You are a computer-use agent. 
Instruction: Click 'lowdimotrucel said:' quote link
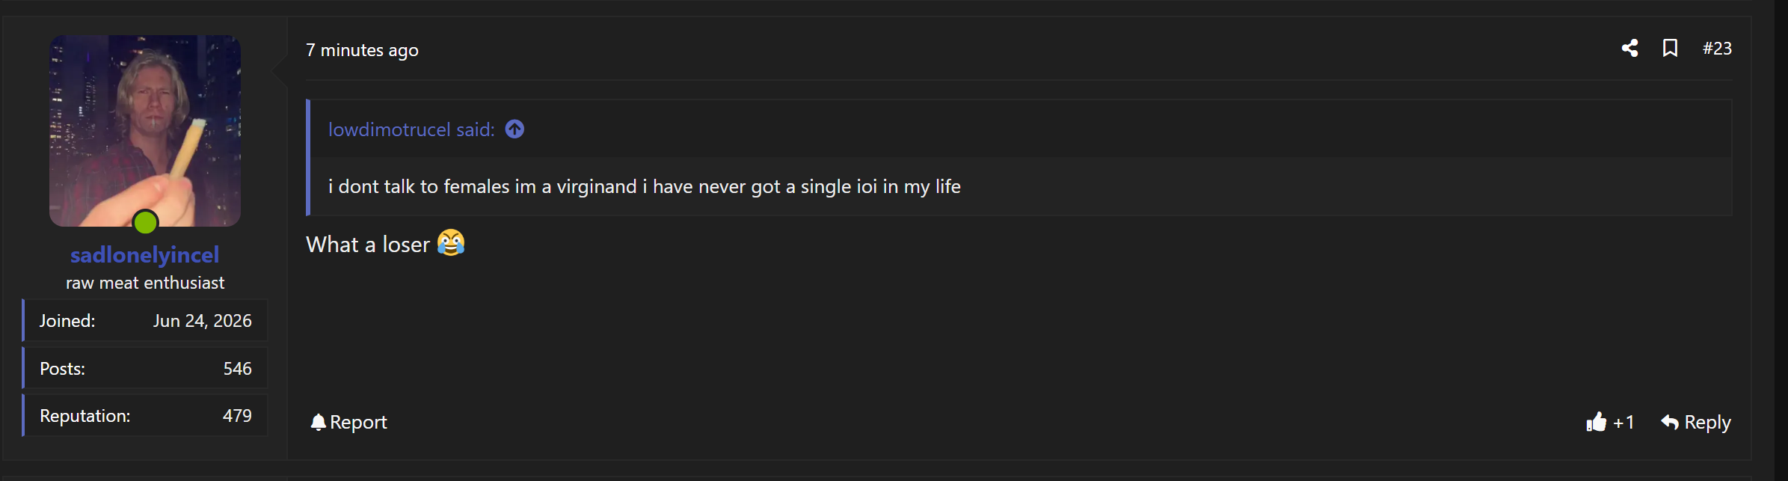point(411,129)
